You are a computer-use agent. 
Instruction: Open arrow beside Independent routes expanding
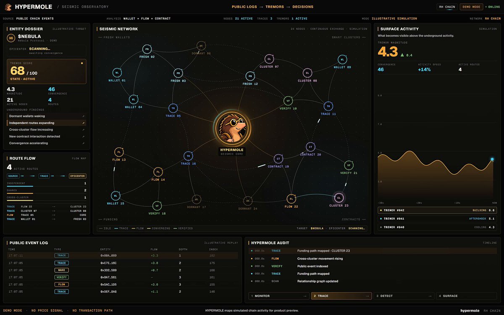pos(84,123)
